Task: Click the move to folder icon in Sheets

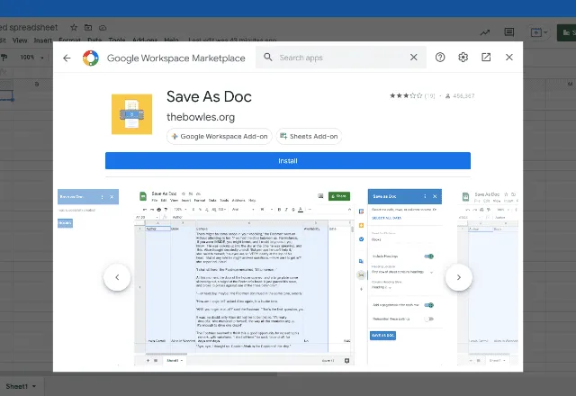Action: click(88, 28)
